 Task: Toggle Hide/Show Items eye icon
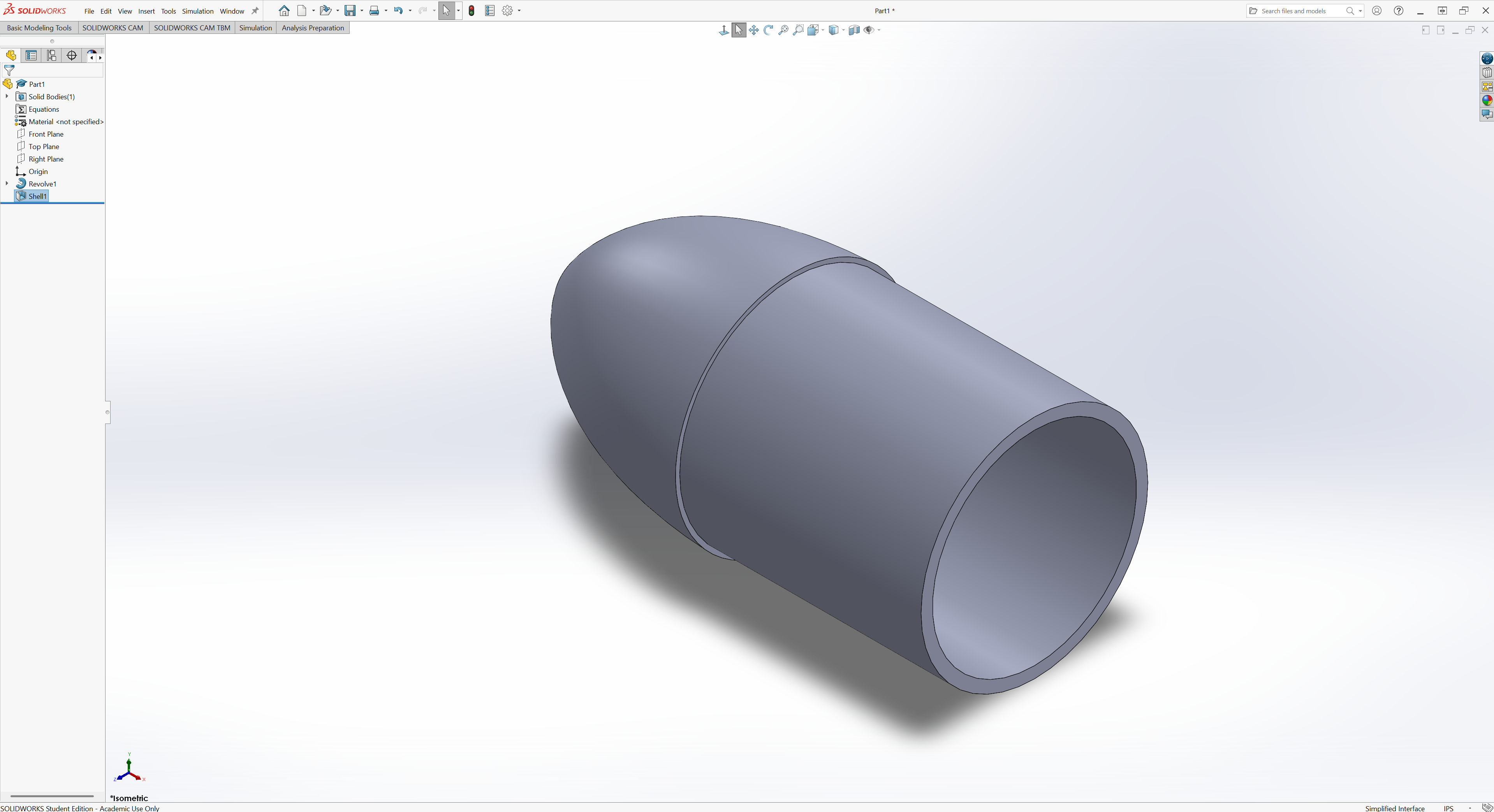pos(869,30)
